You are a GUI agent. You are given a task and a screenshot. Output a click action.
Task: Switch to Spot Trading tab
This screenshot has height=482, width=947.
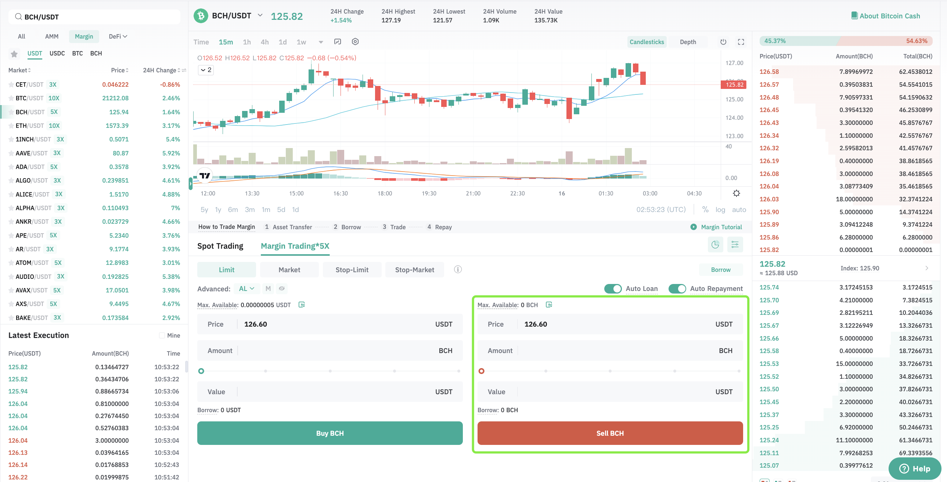[220, 246]
